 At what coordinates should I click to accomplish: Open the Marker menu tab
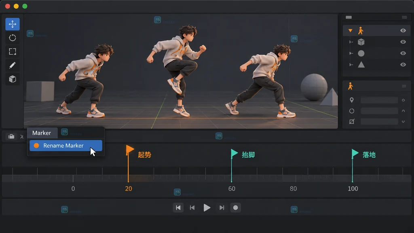point(42,133)
